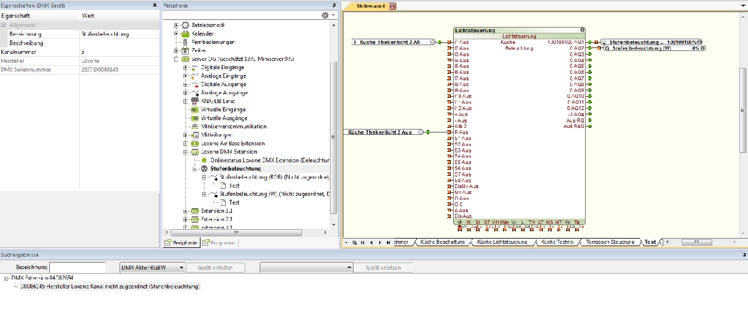The height and width of the screenshot is (330, 748).
Task: Click the Loxone Air Base Extension icon
Action: click(195, 144)
